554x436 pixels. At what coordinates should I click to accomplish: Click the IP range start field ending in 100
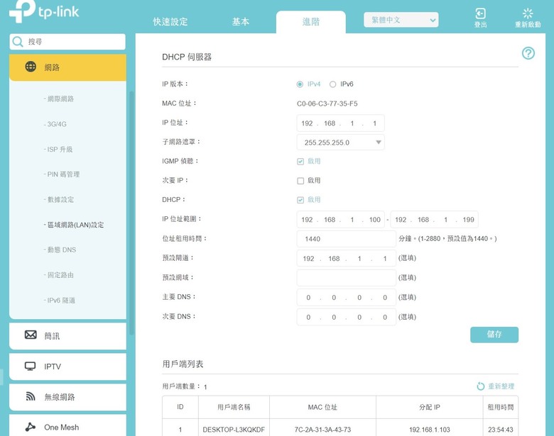click(341, 219)
